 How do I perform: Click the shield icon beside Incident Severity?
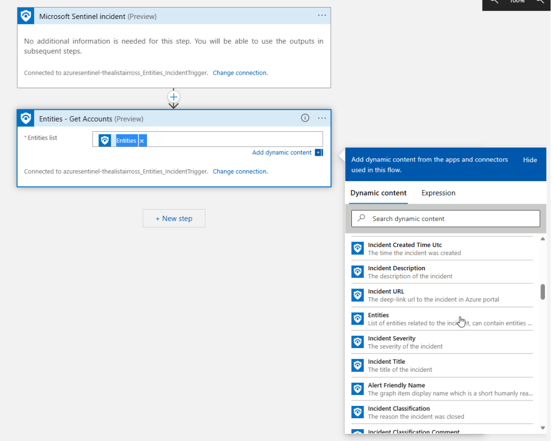pyautogui.click(x=357, y=342)
